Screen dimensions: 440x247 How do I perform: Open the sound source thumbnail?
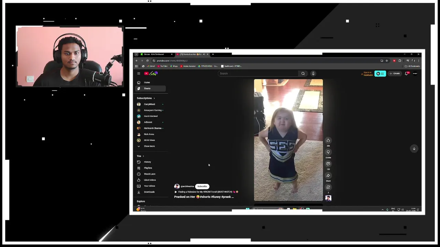tap(328, 198)
